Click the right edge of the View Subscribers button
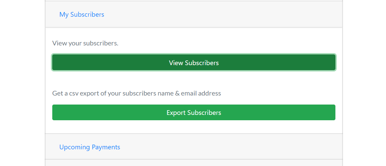This screenshot has width=386, height=166. [333, 62]
